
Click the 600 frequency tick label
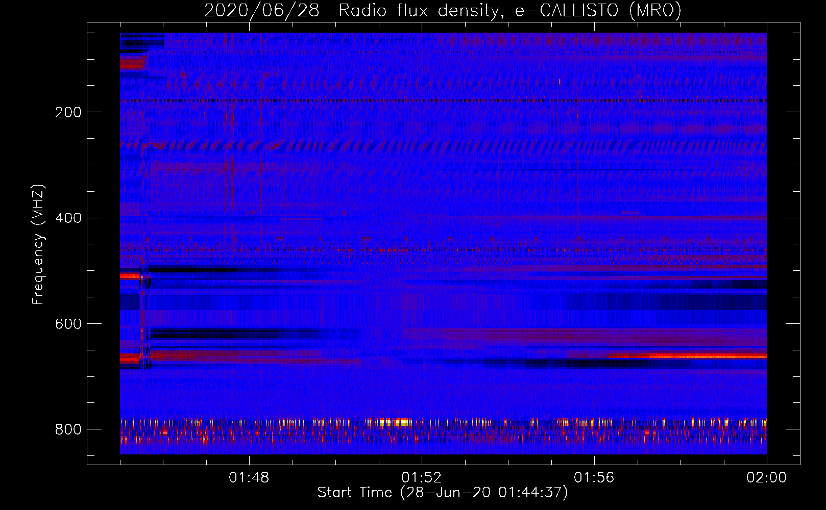[x=68, y=324]
